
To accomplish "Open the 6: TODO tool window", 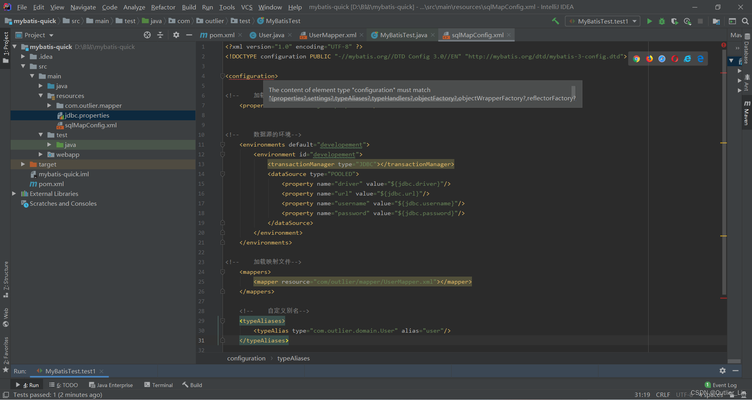I will [x=64, y=385].
